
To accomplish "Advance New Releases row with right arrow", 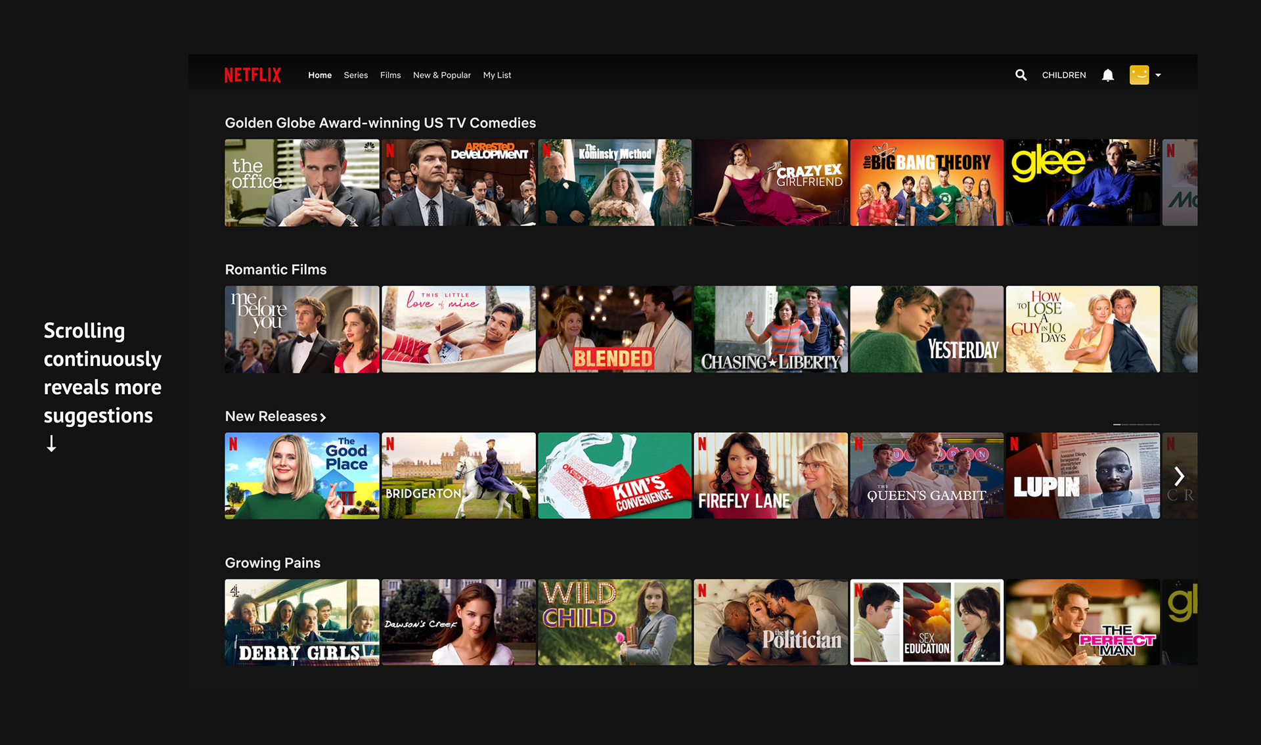I will pyautogui.click(x=1180, y=476).
